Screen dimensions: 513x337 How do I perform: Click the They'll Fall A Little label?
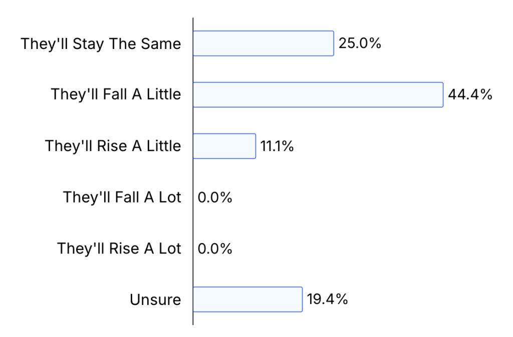coord(116,94)
